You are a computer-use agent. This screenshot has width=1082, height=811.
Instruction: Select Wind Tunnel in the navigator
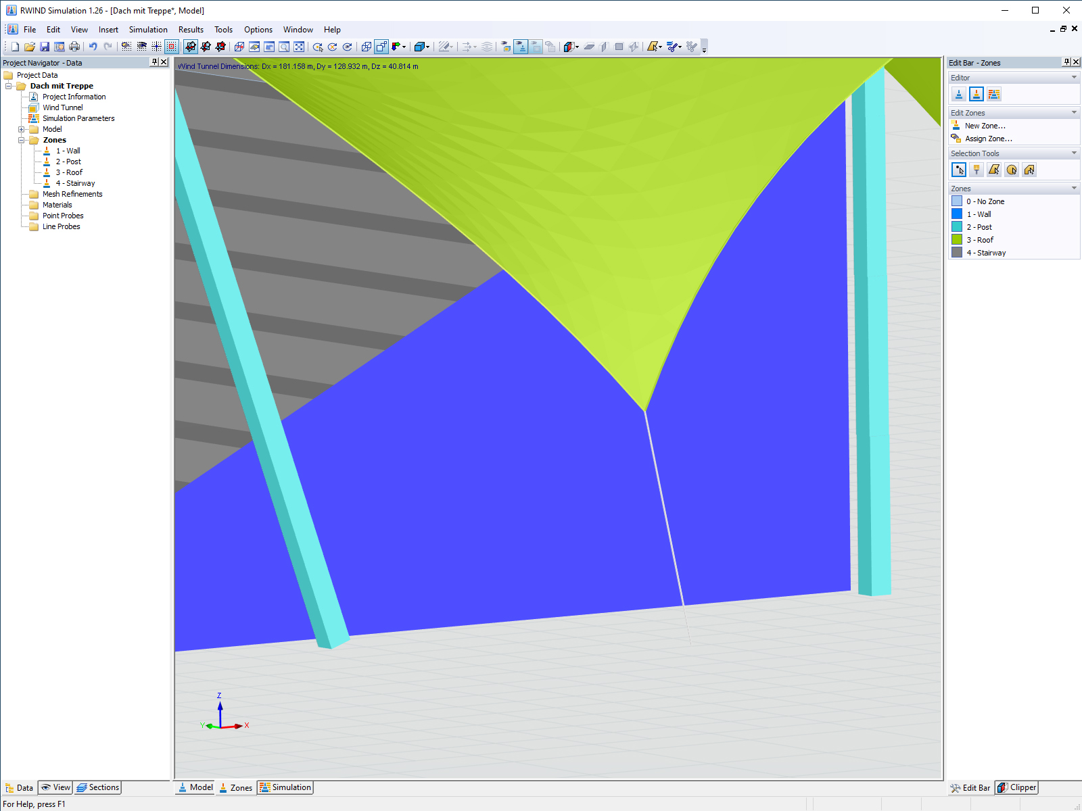point(62,107)
